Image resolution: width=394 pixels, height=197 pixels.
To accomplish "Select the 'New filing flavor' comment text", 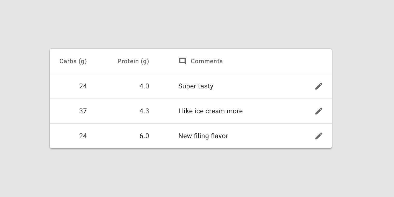I will click(x=203, y=136).
